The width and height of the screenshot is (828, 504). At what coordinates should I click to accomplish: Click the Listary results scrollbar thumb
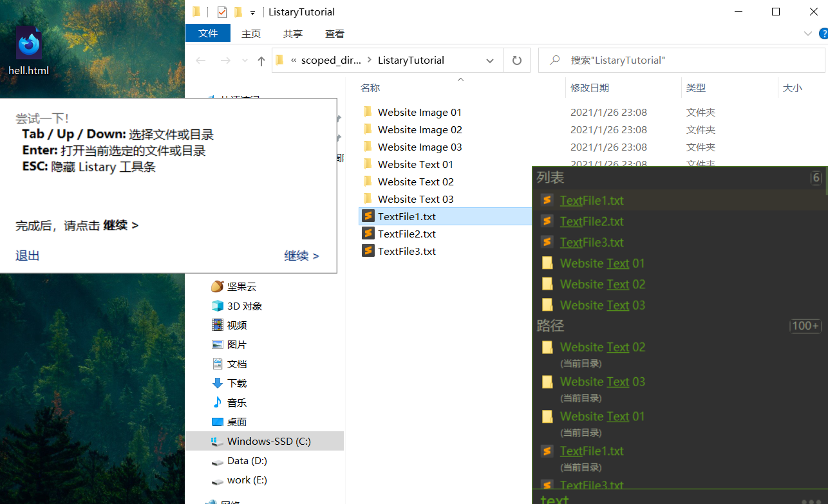(x=826, y=182)
